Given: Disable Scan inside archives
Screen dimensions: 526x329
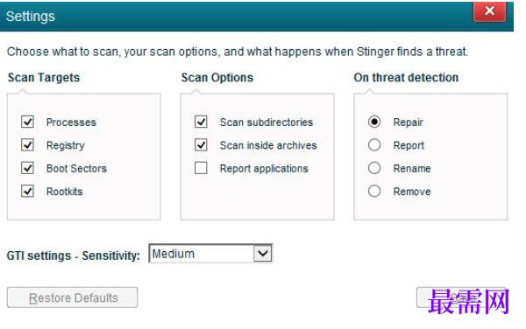Looking at the screenshot, I should pyautogui.click(x=201, y=145).
